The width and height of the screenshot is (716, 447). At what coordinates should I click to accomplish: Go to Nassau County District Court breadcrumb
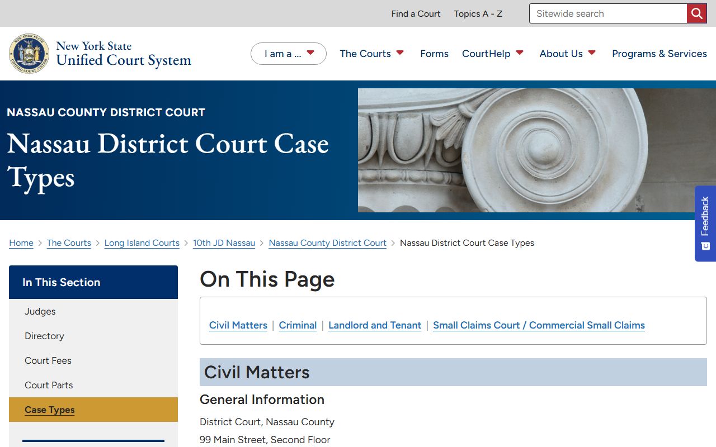[328, 243]
